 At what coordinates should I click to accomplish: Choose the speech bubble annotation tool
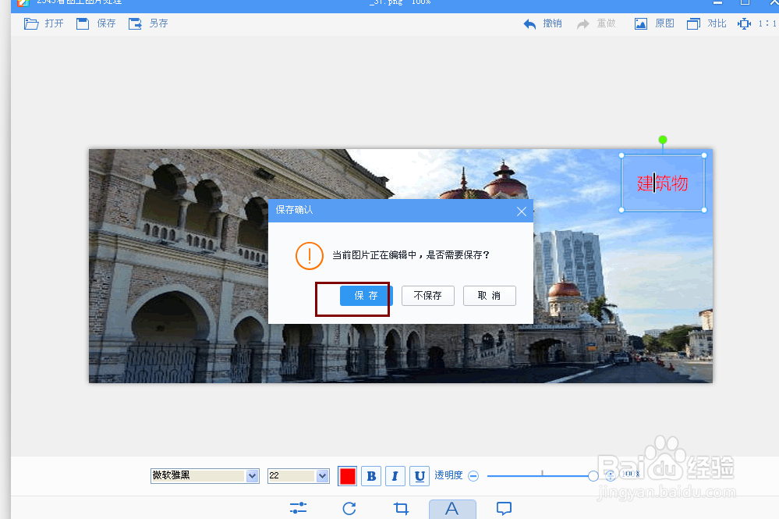point(504,508)
